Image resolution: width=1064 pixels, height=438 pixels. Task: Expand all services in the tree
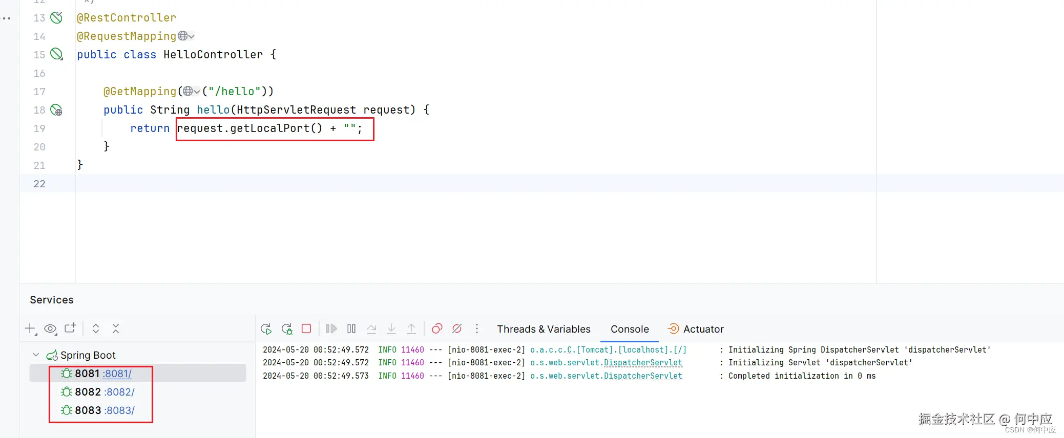[x=96, y=328]
